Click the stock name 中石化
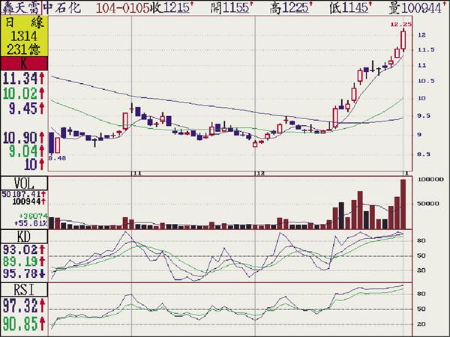This screenshot has height=337, width=450. [62, 7]
